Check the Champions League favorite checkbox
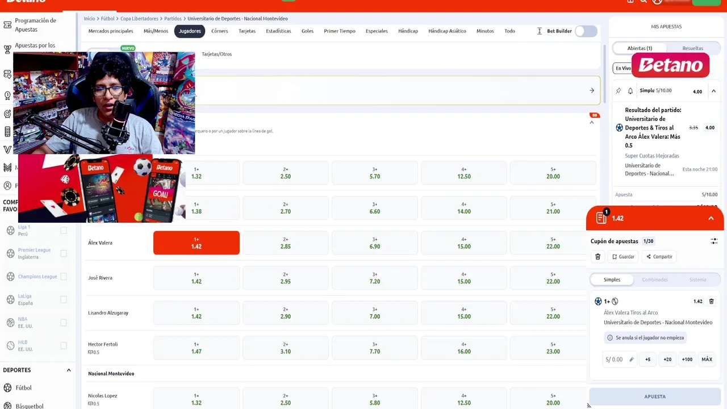 click(64, 277)
